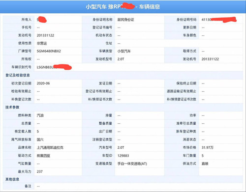Select the 取得方式 label
The height and width of the screenshot is (192, 246).
[189, 51]
